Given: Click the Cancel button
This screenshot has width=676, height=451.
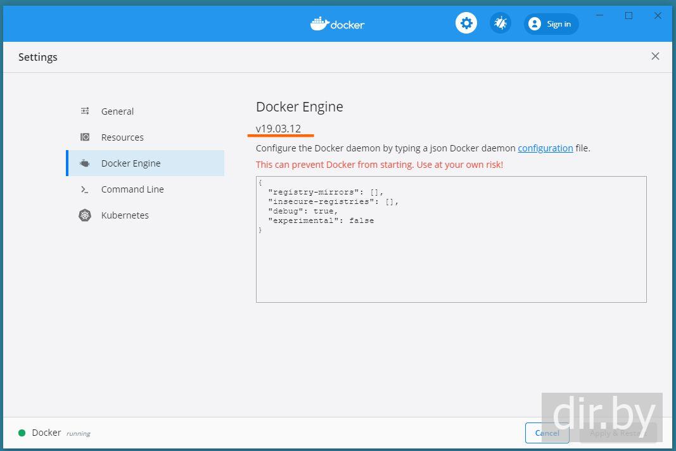Looking at the screenshot, I should [x=547, y=433].
